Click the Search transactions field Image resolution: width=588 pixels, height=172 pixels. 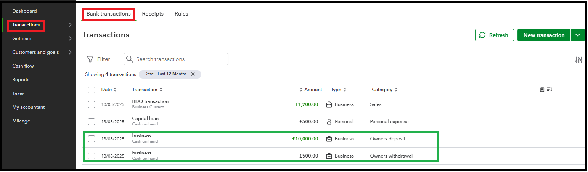tap(179, 59)
